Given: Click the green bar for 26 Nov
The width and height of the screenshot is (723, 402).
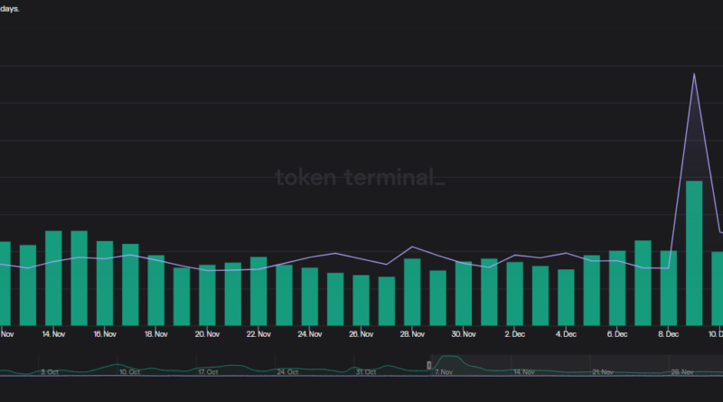Looking at the screenshot, I should (361, 300).
